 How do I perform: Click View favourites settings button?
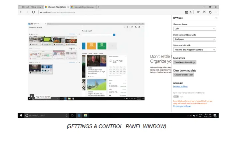(185, 62)
